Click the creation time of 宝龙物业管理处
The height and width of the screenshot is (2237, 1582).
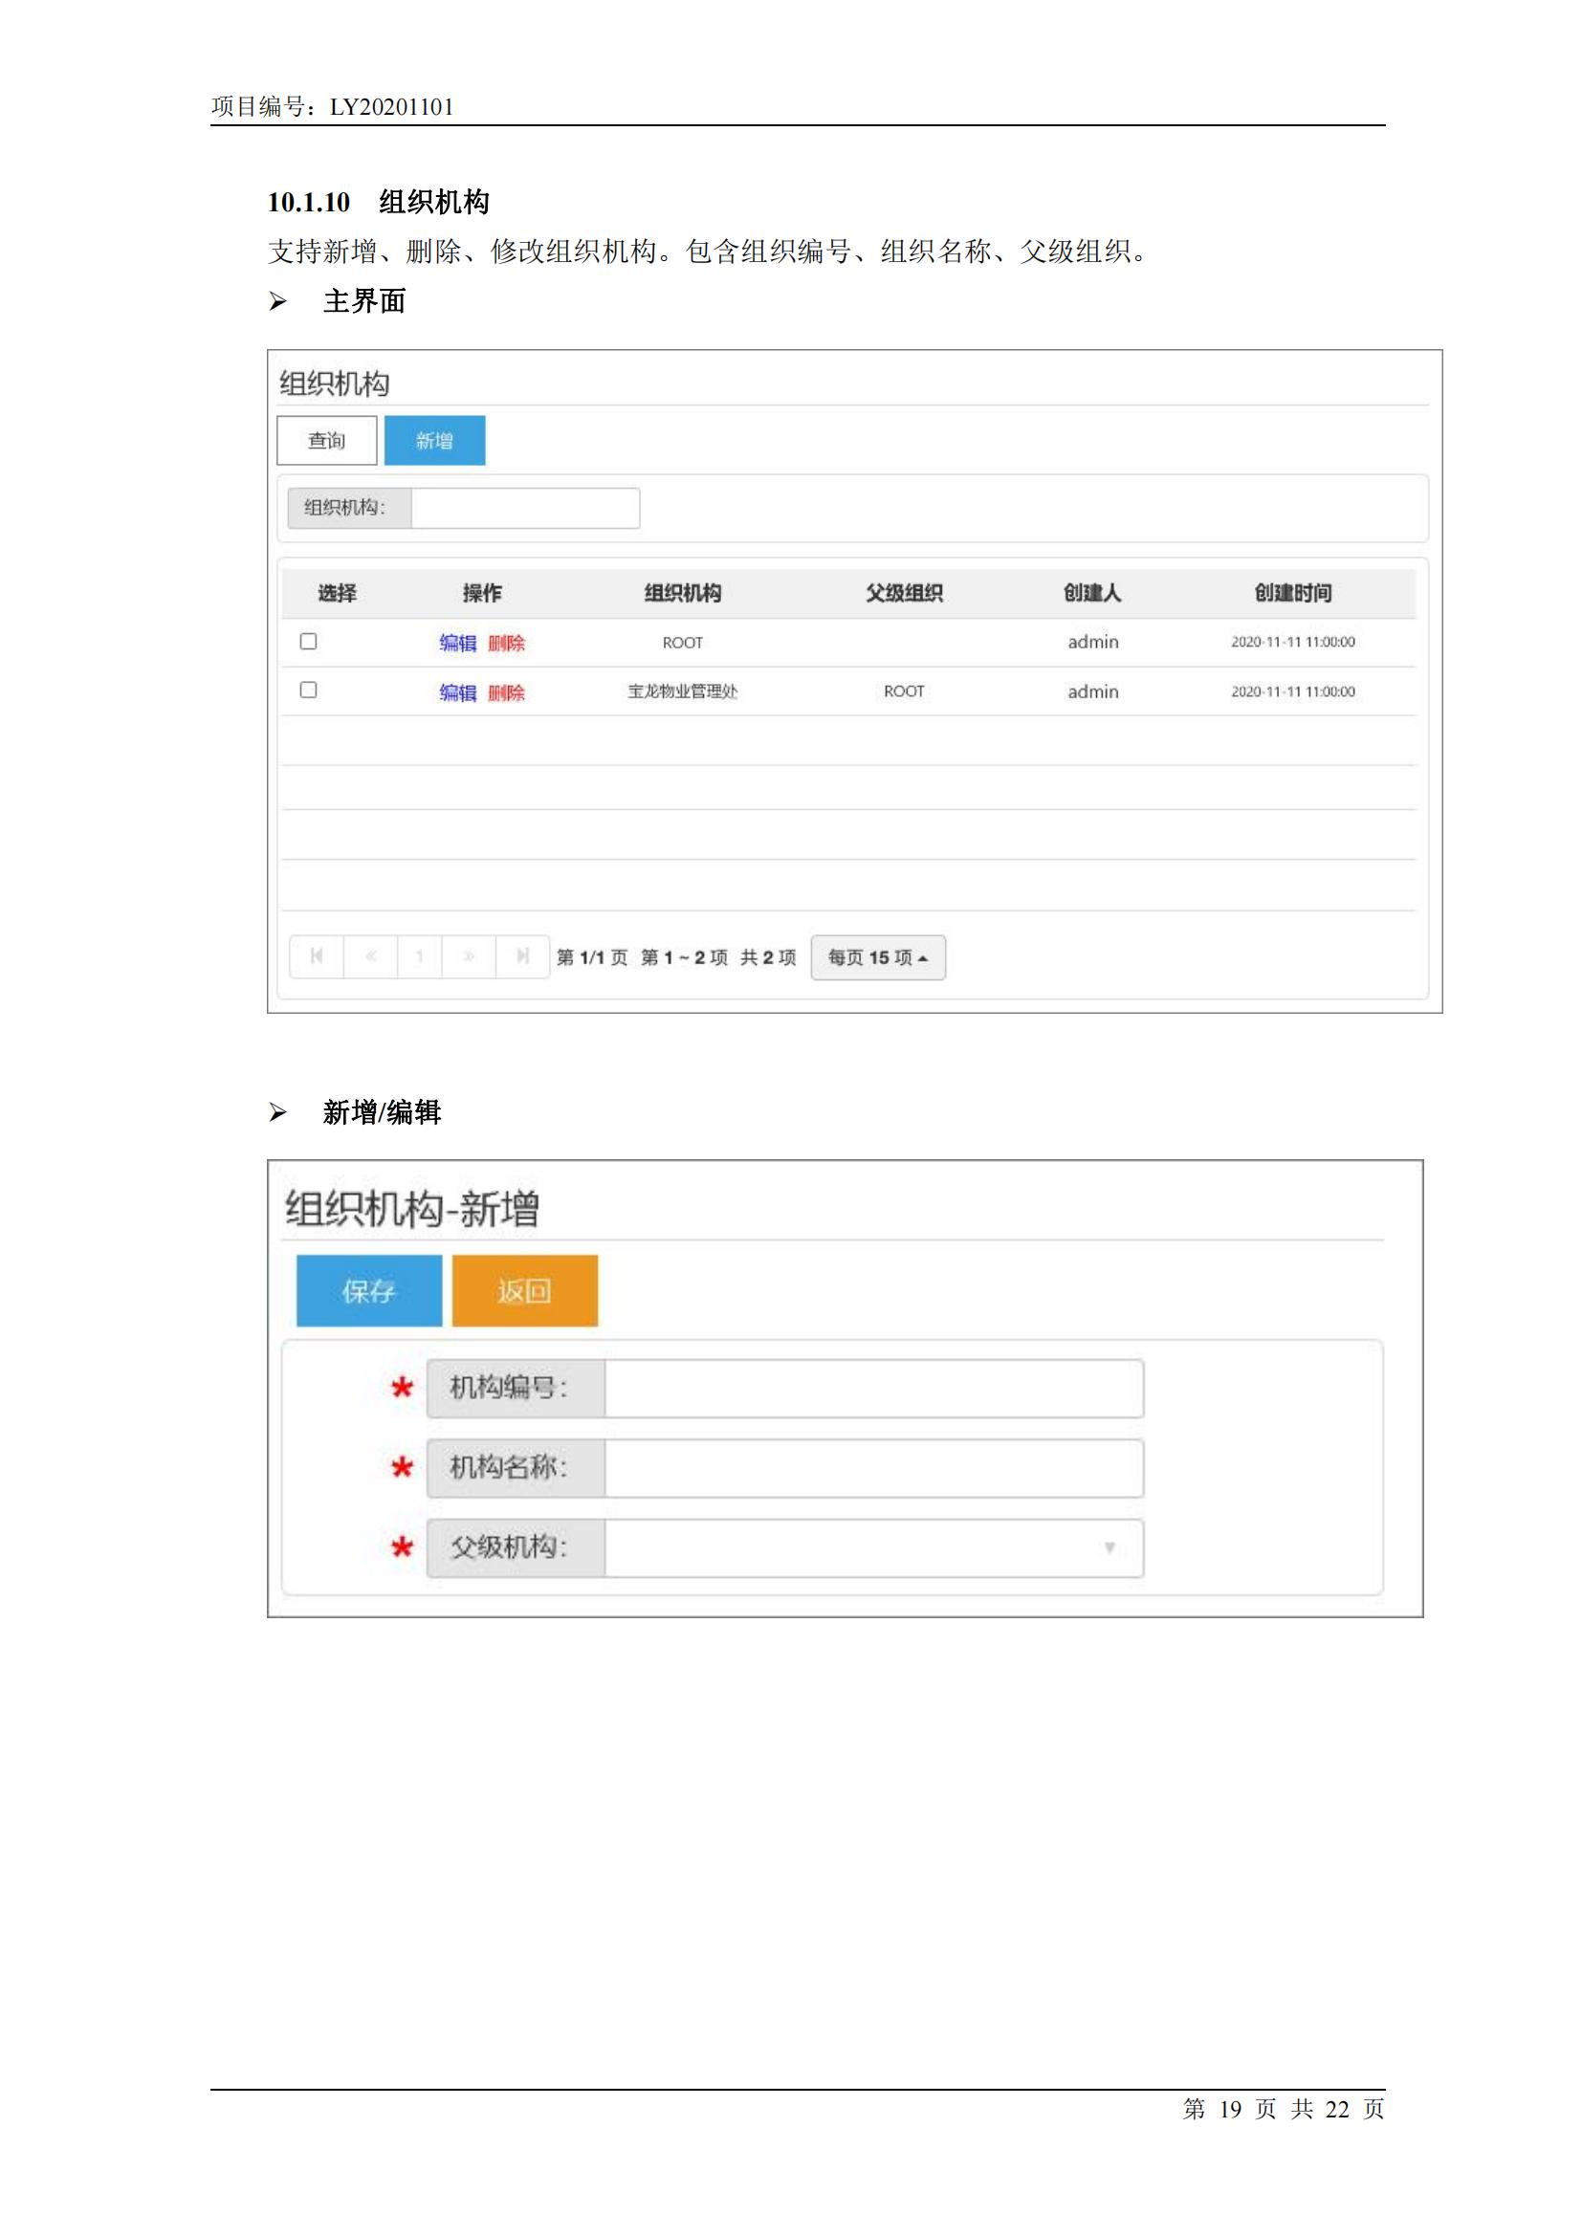1293,691
